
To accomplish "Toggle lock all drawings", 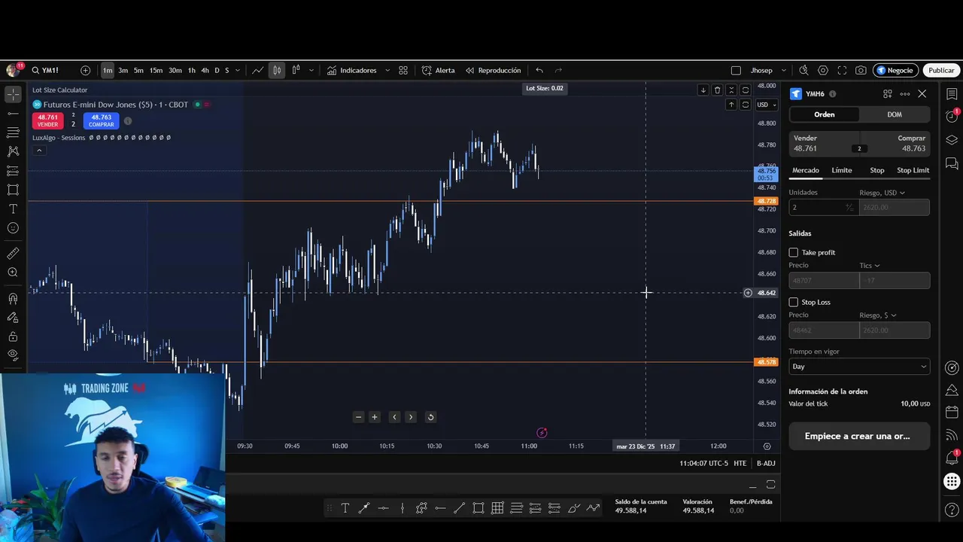I will 13,336.
